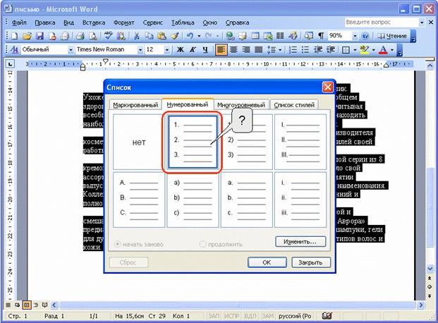Image resolution: width=438 pixels, height=323 pixels.
Task: Select the 'продолжить' radio button
Action: [x=203, y=244]
